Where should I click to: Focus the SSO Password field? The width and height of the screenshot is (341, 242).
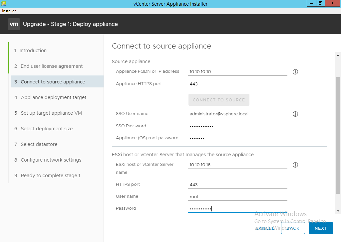(237, 126)
